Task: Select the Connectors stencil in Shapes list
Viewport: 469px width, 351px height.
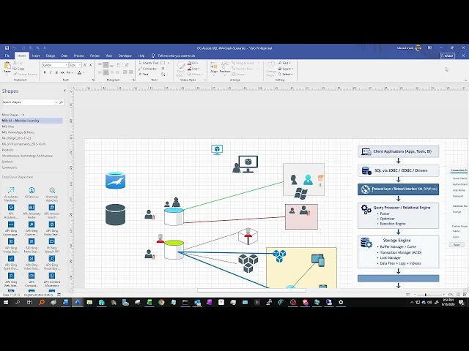Action: pyautogui.click(x=10, y=167)
